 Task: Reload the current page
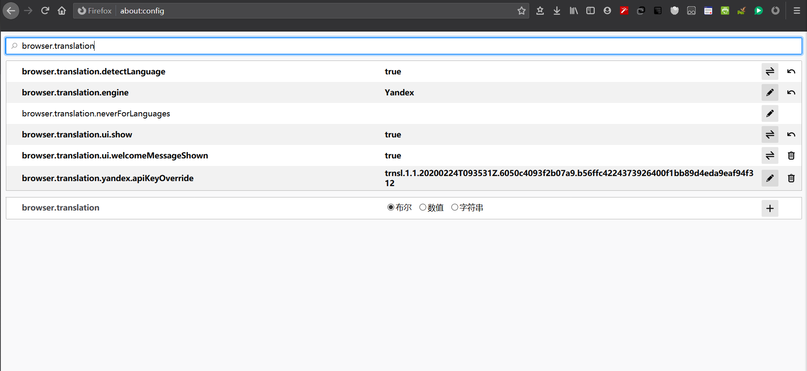(45, 11)
